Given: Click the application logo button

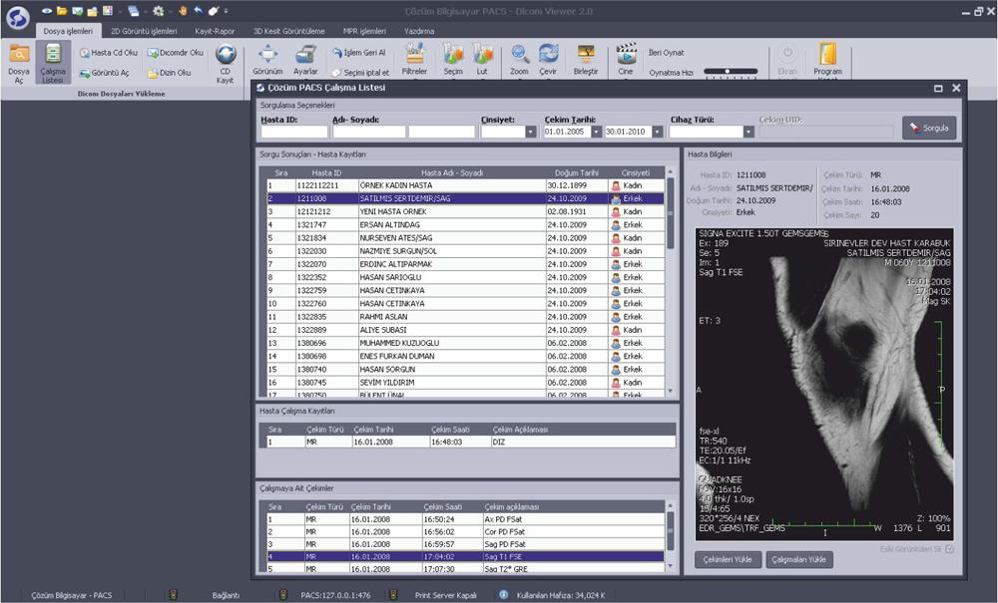Looking at the screenshot, I should coord(18,18).
